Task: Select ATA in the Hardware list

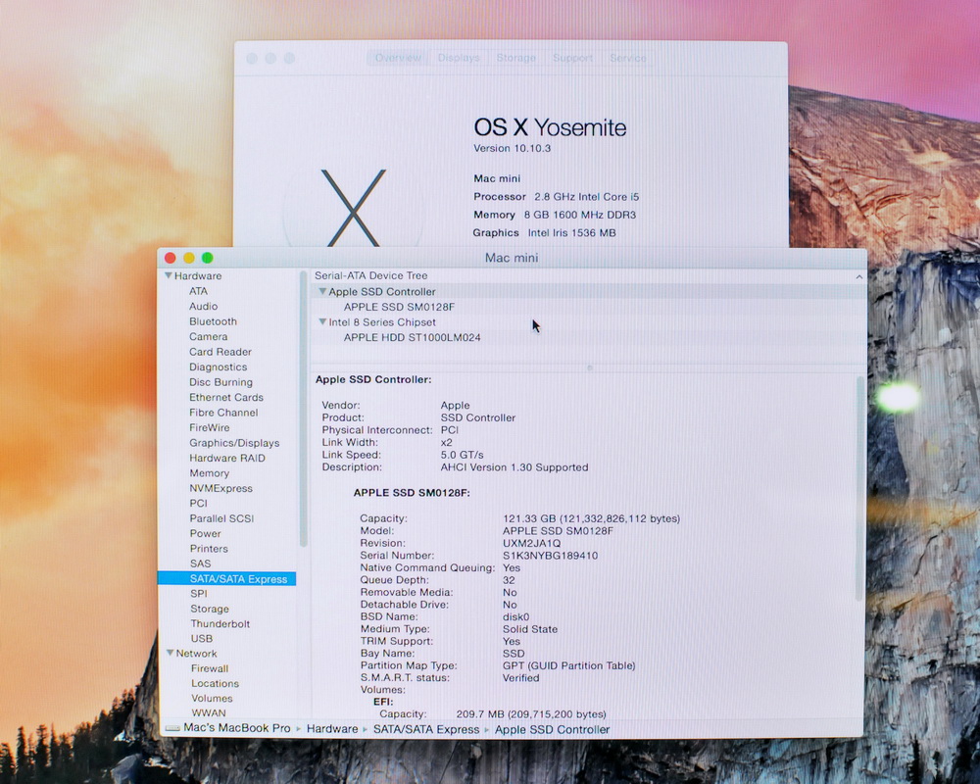Action: coord(198,291)
